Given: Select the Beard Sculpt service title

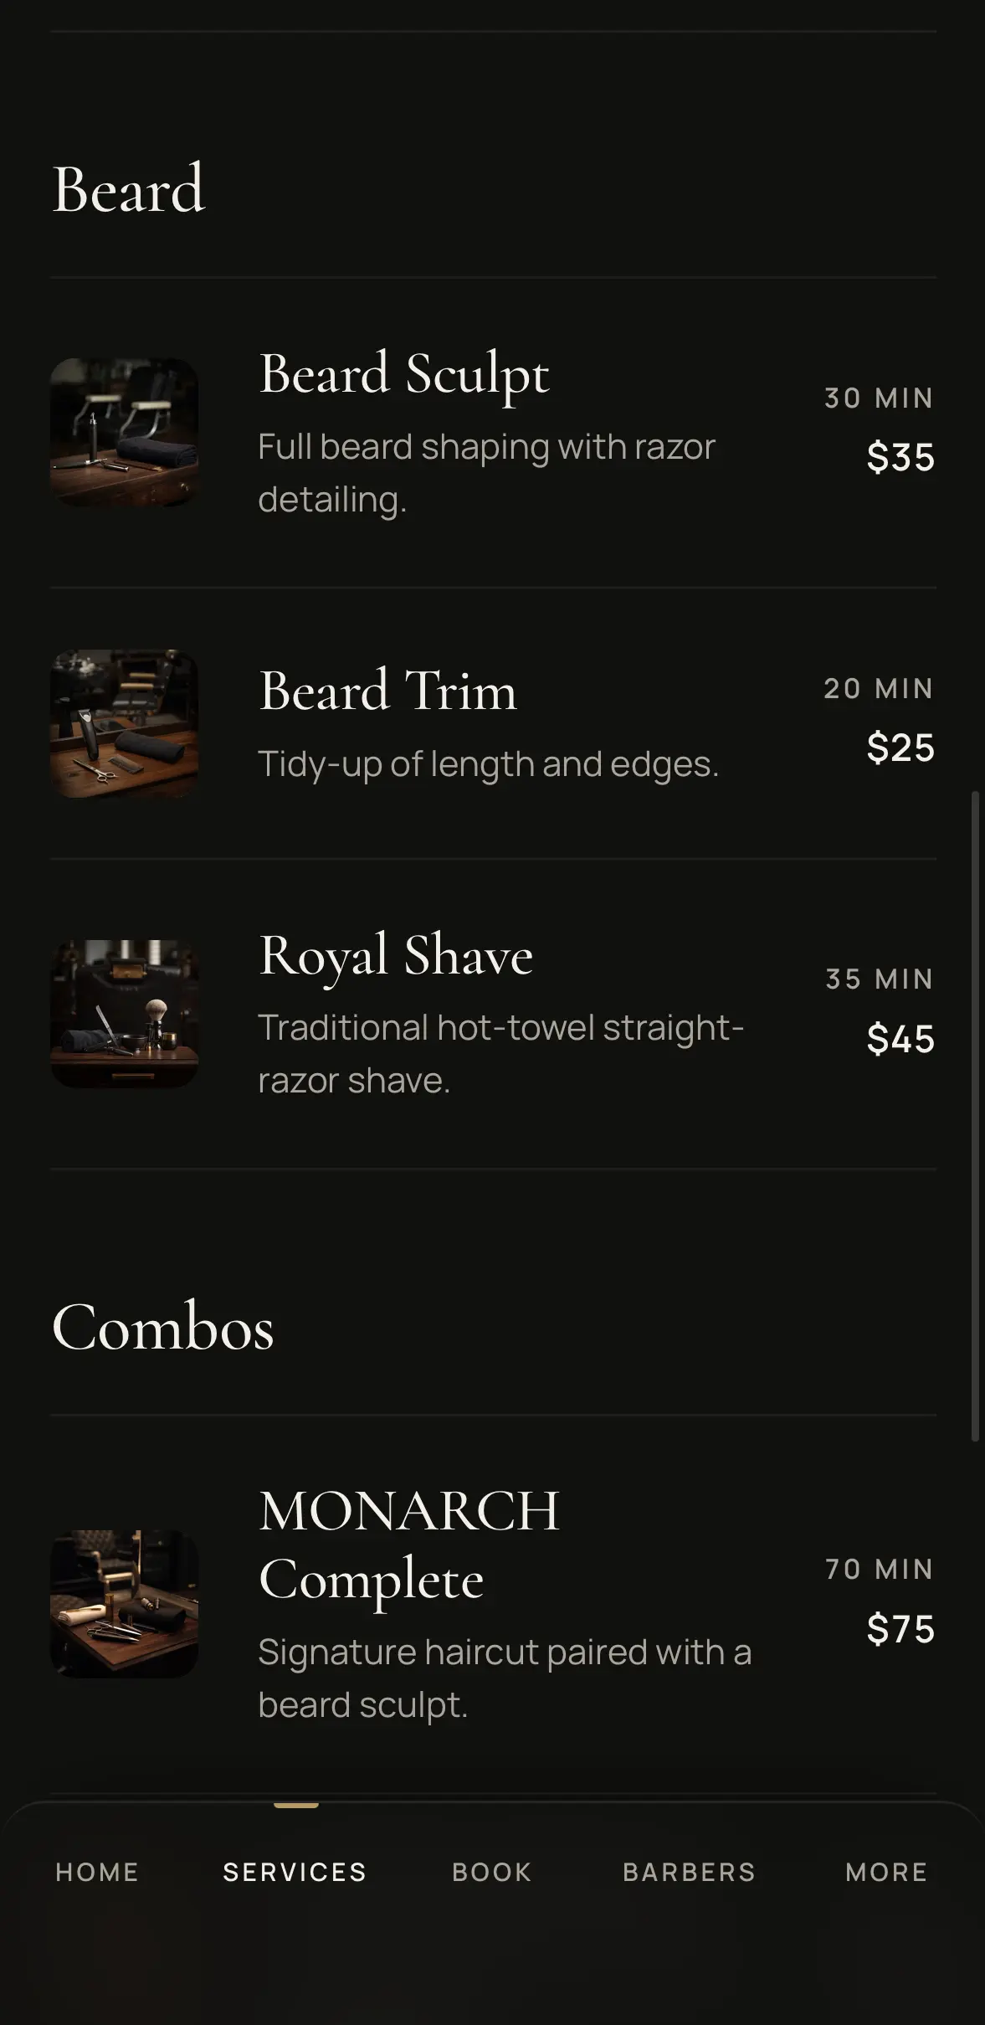Looking at the screenshot, I should 404,373.
